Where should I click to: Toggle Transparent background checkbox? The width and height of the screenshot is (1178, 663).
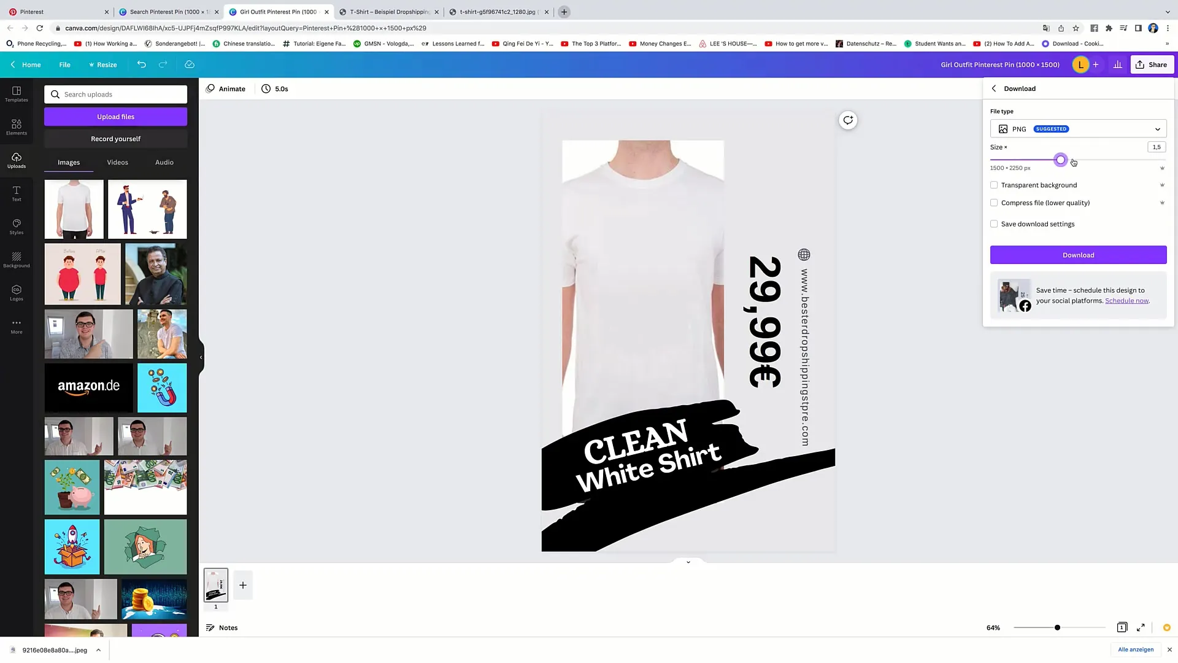995,185
